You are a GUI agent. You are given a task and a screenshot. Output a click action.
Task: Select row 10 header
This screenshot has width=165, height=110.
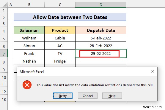[x=4, y=76]
